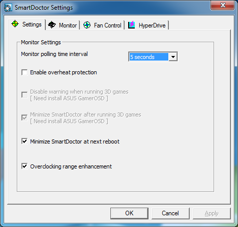Click the fan icon on Fan Control tab
This screenshot has height=227, width=238.
(87, 25)
